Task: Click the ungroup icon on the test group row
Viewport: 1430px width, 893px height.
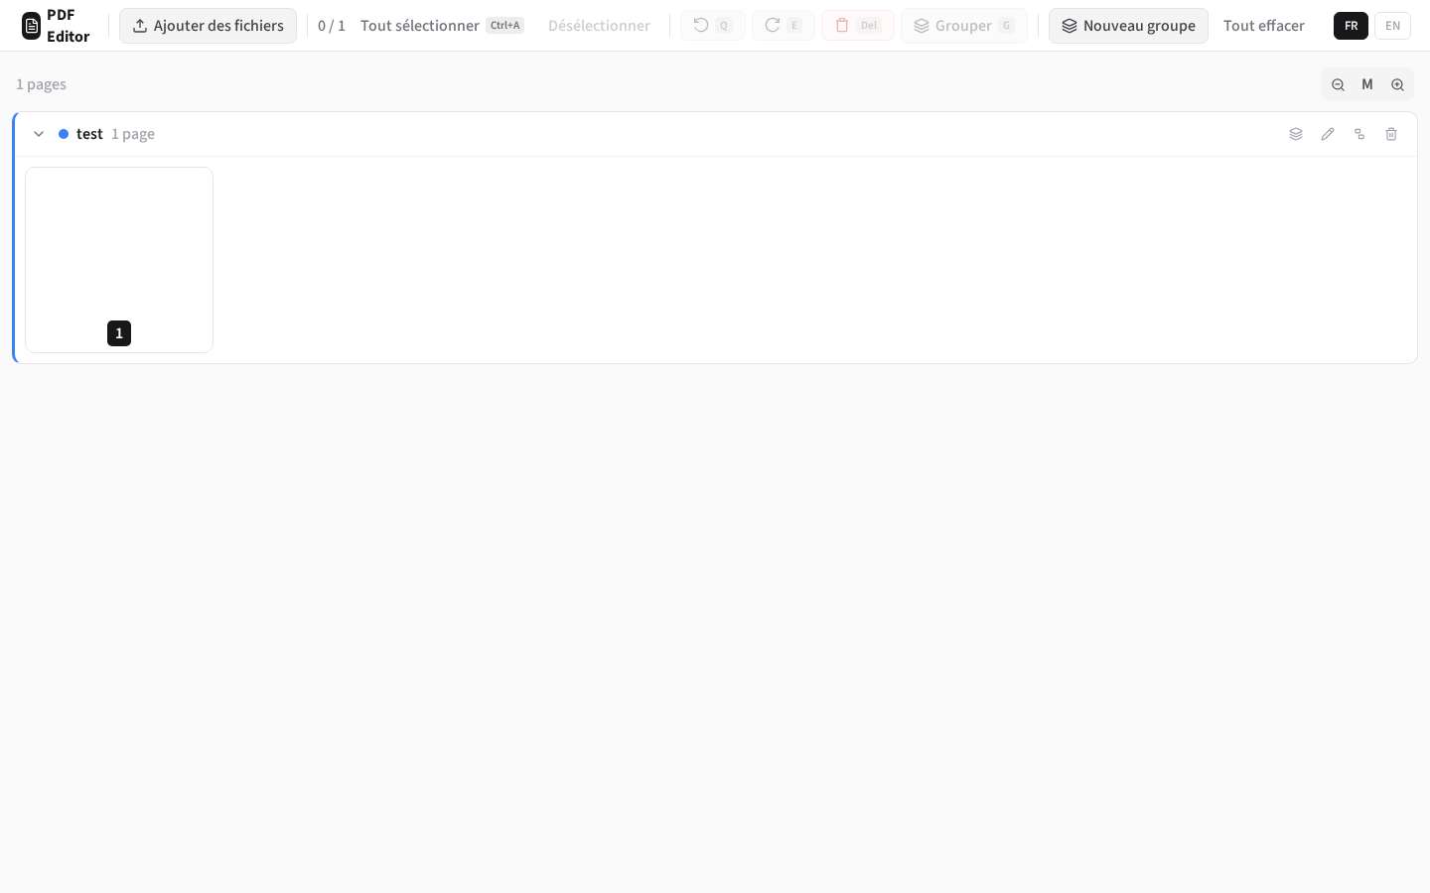Action: click(1359, 134)
